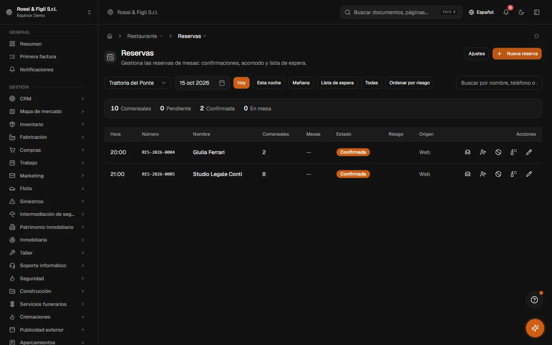Click the cancel icon for Giulia Ferrari reservation
The height and width of the screenshot is (345, 552).
point(498,152)
